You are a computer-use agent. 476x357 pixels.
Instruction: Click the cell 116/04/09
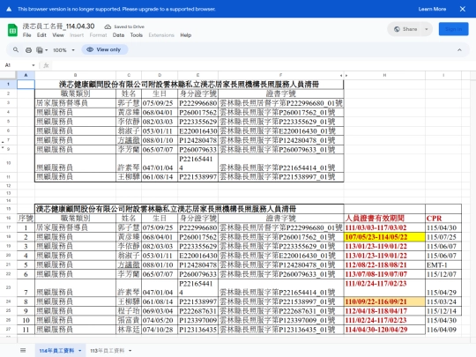click(x=443, y=330)
